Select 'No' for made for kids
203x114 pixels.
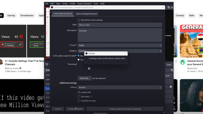pyautogui.click(x=79, y=56)
